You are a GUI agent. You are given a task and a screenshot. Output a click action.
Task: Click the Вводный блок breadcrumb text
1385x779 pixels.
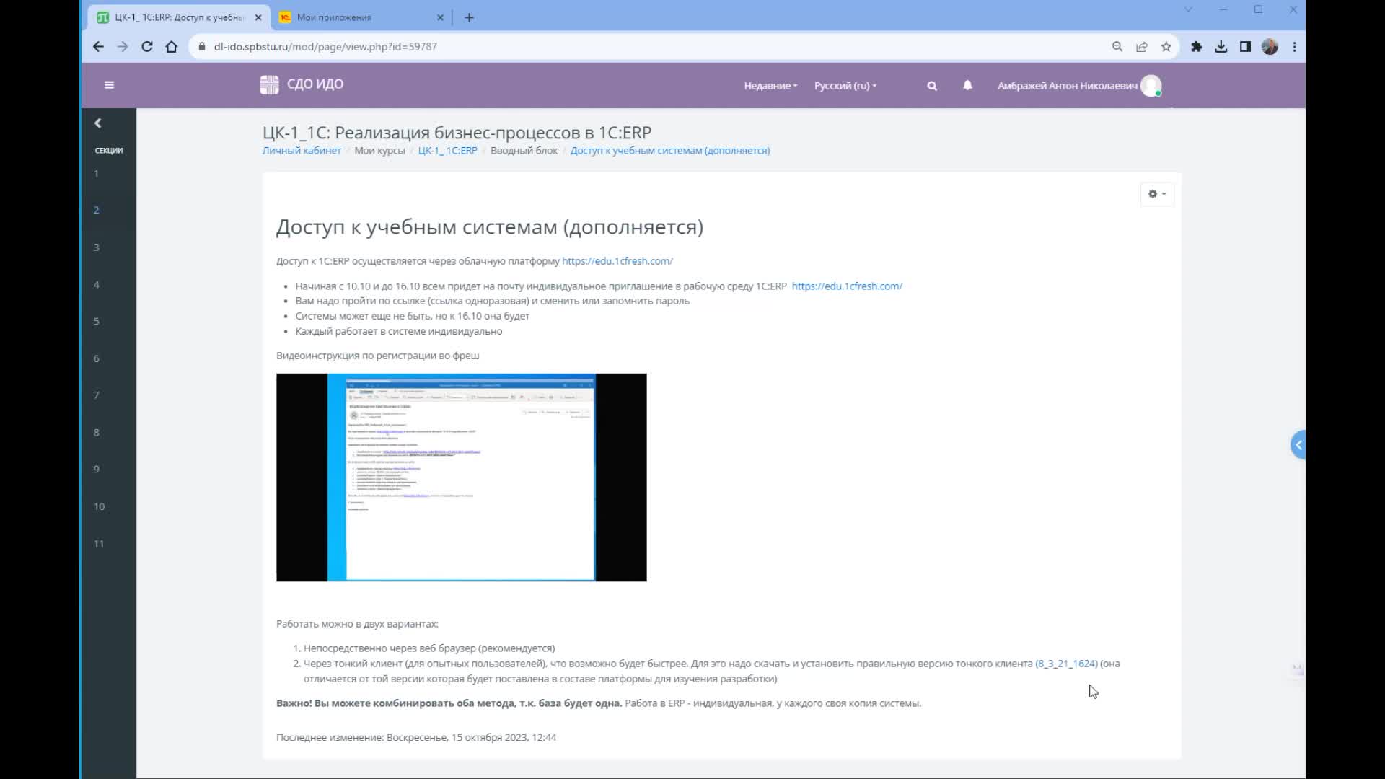524,151
